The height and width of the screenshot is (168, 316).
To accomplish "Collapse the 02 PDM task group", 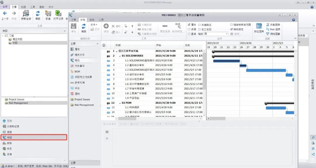I will point(120,103).
